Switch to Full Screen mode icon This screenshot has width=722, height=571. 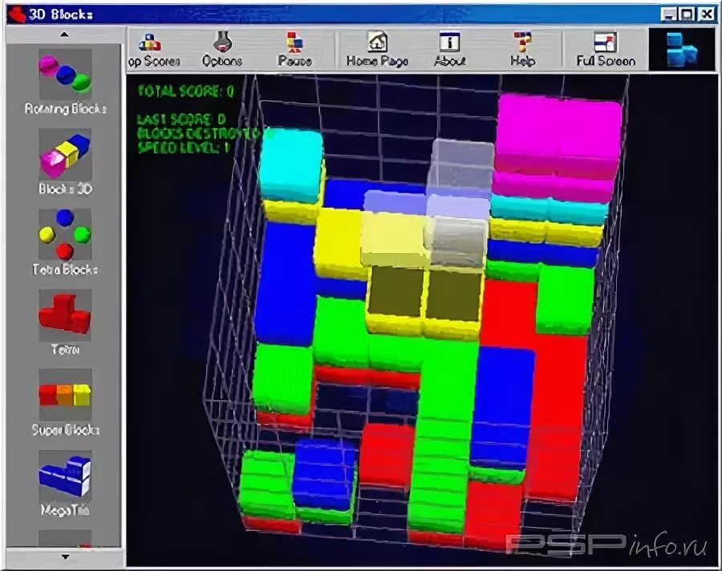pyautogui.click(x=606, y=42)
